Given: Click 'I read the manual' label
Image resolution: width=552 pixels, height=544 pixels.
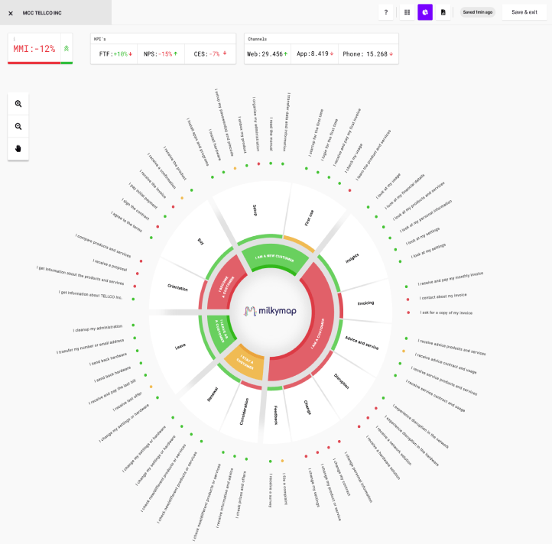Looking at the screenshot, I should click(x=271, y=134).
